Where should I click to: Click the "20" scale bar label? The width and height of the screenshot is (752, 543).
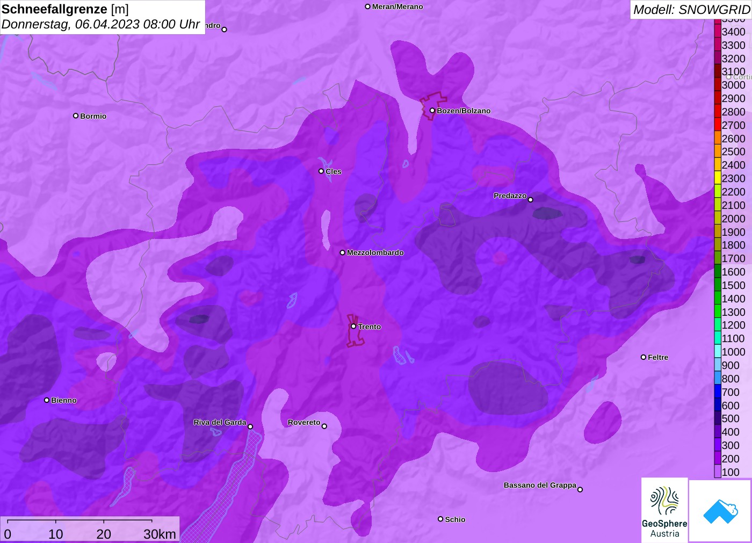tap(104, 534)
